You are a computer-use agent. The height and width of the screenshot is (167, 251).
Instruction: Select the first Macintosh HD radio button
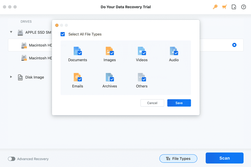click(234, 45)
